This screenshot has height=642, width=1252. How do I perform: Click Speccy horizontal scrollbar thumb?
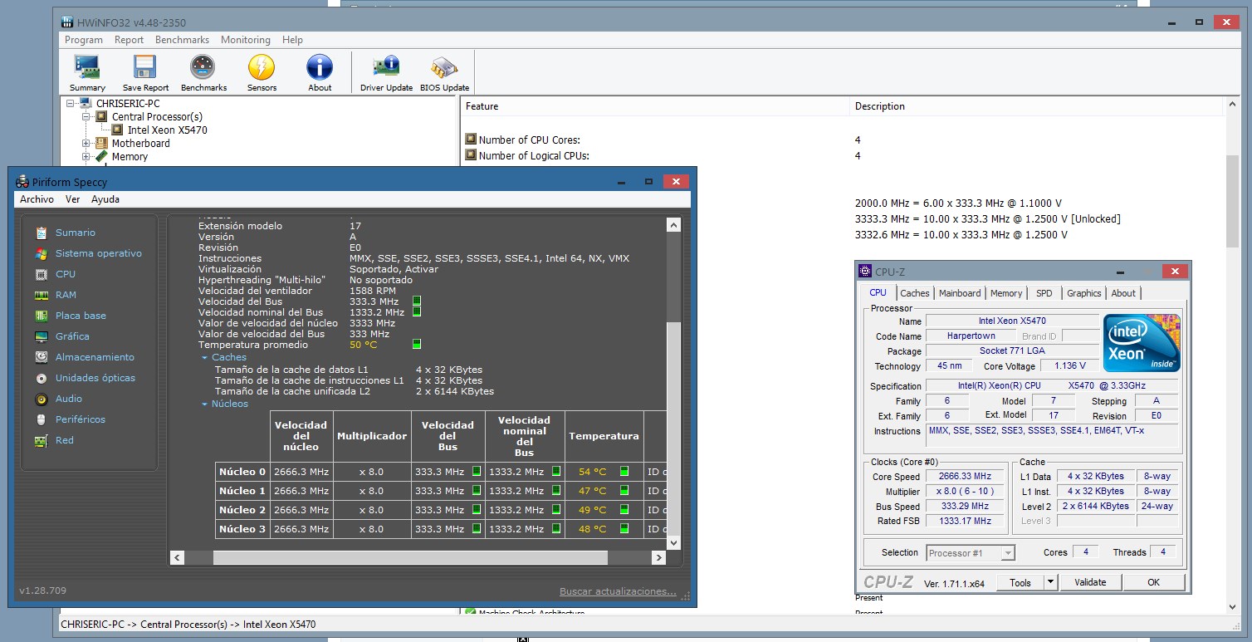(x=410, y=558)
